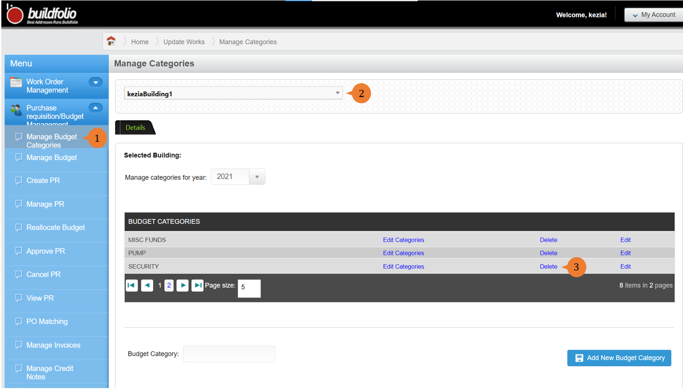This screenshot has height=389, width=683.
Task: Collapse the Purchase requisition/Budget Management section
Action: pos(95,108)
